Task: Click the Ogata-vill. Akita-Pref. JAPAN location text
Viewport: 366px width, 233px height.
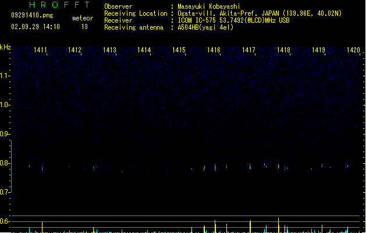Action: click(260, 13)
